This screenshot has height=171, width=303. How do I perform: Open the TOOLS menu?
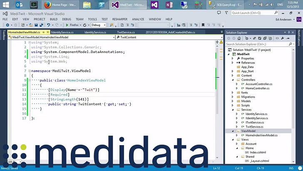92,19
